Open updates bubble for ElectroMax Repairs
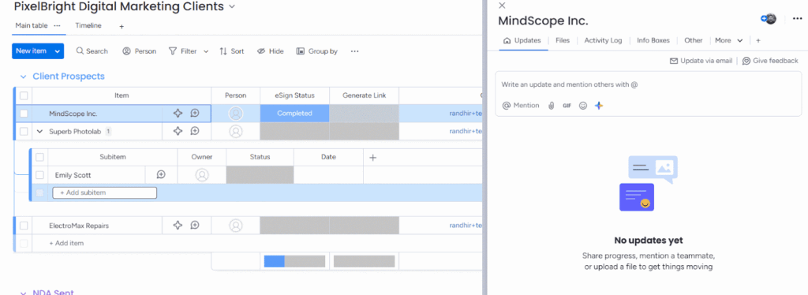 tap(195, 225)
